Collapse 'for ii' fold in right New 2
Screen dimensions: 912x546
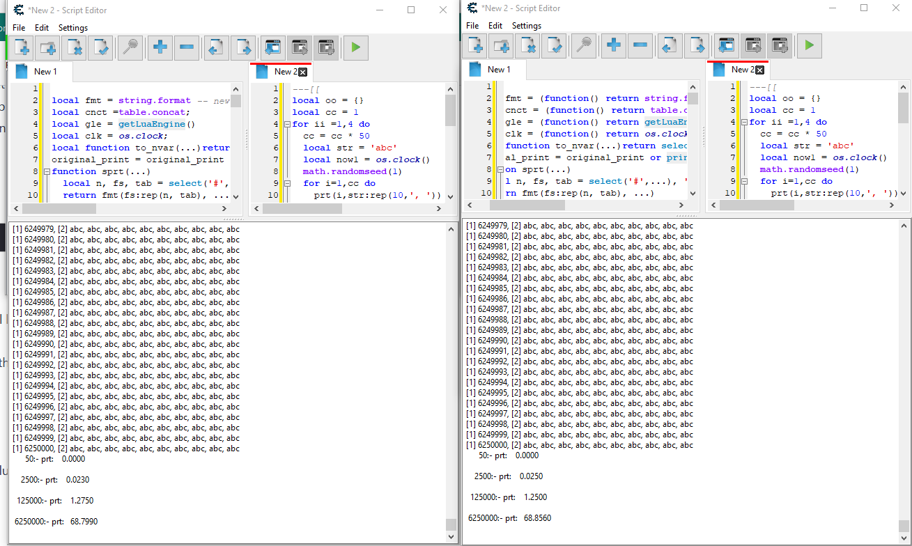743,122
